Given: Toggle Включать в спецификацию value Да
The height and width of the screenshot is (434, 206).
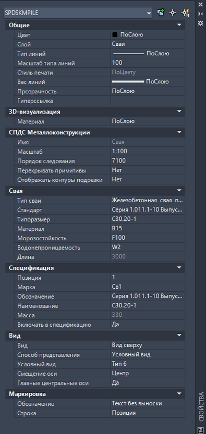Looking at the screenshot, I should tap(148, 325).
